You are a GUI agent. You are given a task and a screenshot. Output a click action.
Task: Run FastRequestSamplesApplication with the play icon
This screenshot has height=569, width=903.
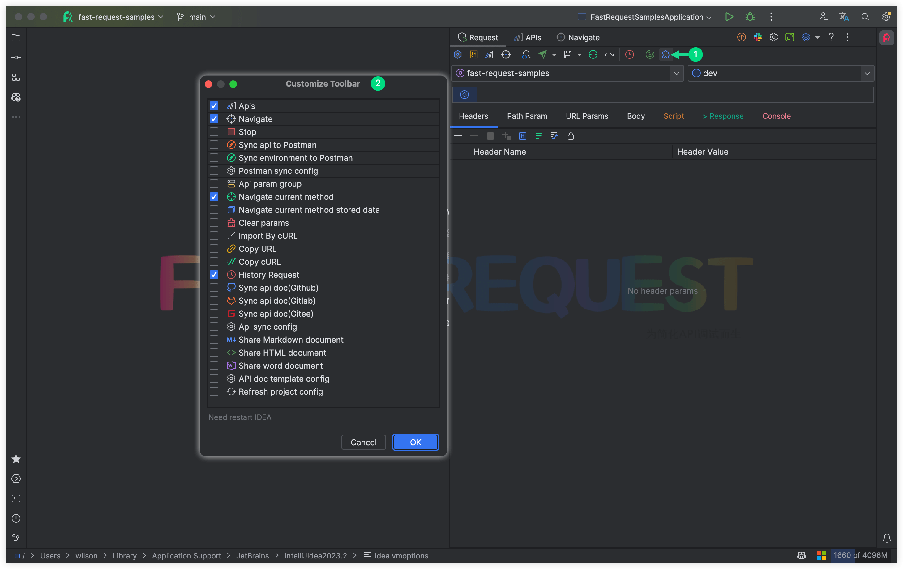click(729, 17)
